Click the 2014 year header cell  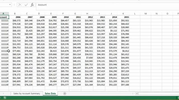coord(111,17)
